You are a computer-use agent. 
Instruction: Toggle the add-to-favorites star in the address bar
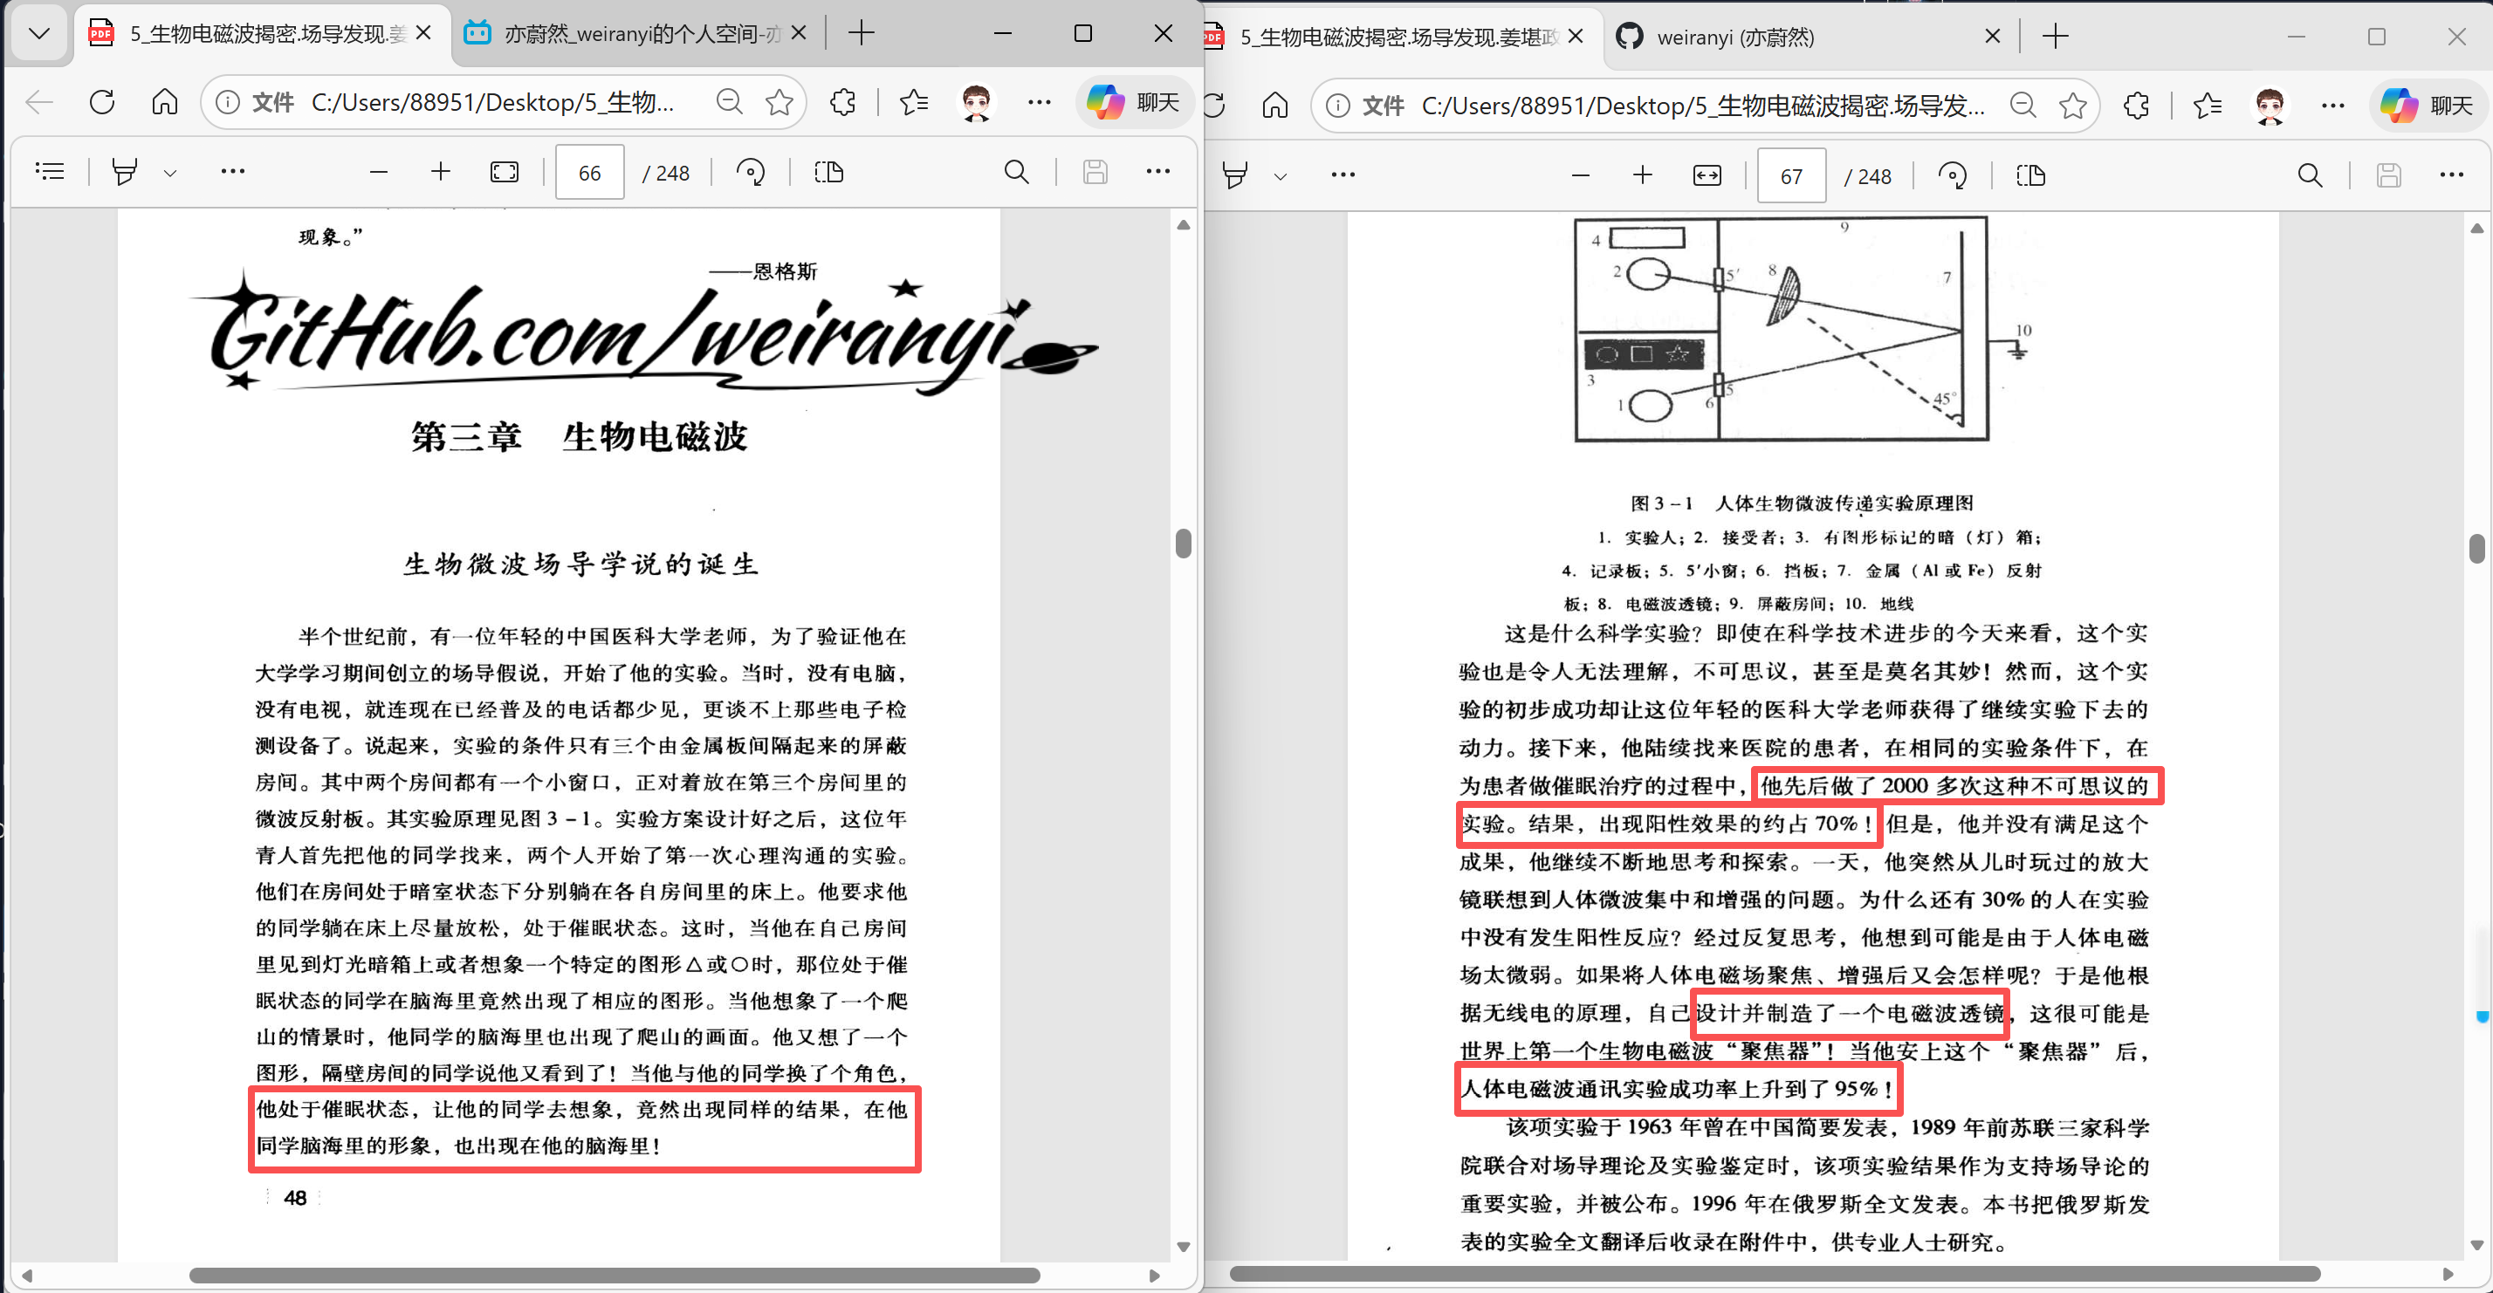tap(779, 101)
